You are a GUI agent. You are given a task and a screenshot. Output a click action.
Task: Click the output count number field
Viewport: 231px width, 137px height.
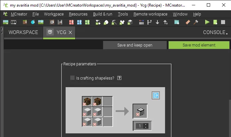coord(140,126)
